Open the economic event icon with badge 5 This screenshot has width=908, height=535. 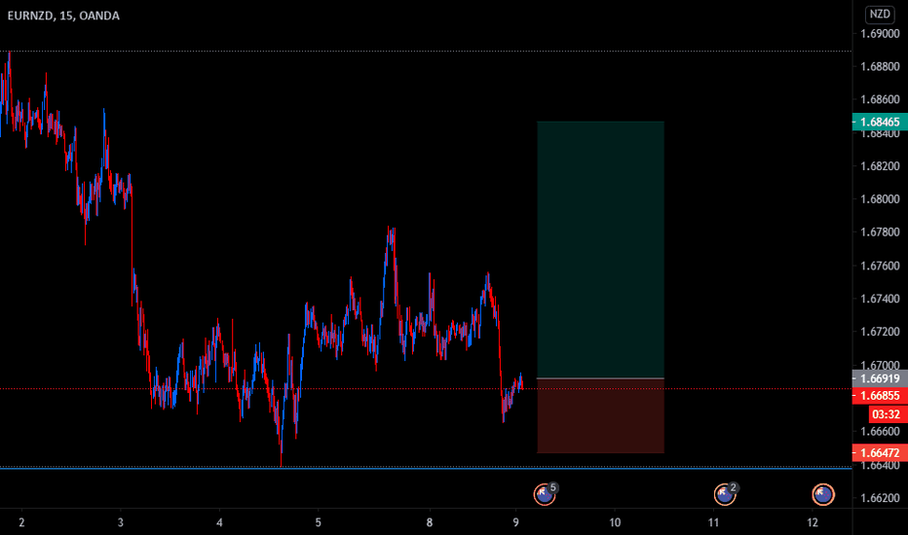pyautogui.click(x=545, y=494)
